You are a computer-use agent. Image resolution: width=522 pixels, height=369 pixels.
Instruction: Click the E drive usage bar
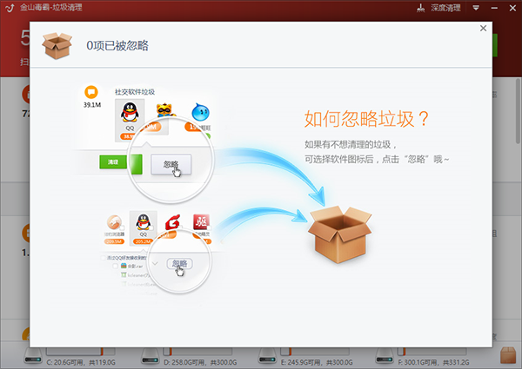pyautogui.click(x=315, y=351)
